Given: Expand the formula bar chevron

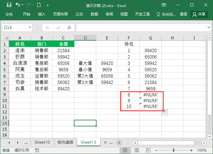Looking at the screenshot, I should [208, 27].
